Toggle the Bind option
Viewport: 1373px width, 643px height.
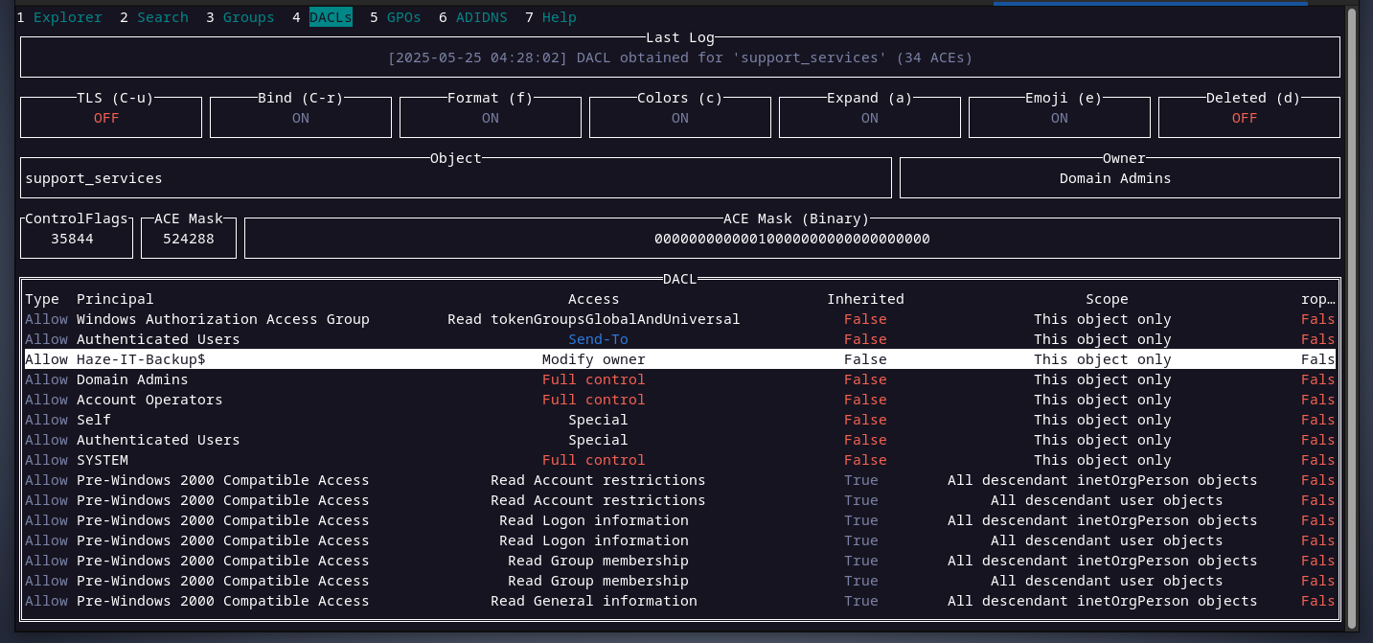coord(300,118)
